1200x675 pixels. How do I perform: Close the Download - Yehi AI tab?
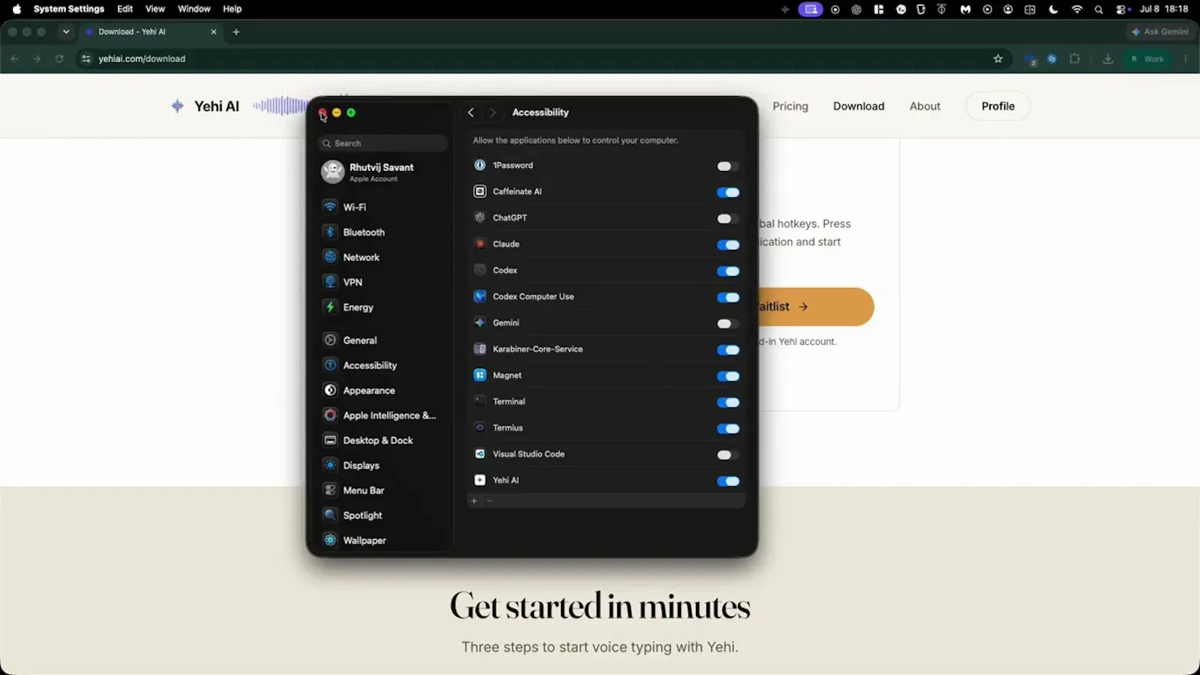point(214,31)
